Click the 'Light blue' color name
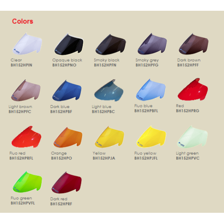This screenshot has height=224, width=224. coord(102,107)
